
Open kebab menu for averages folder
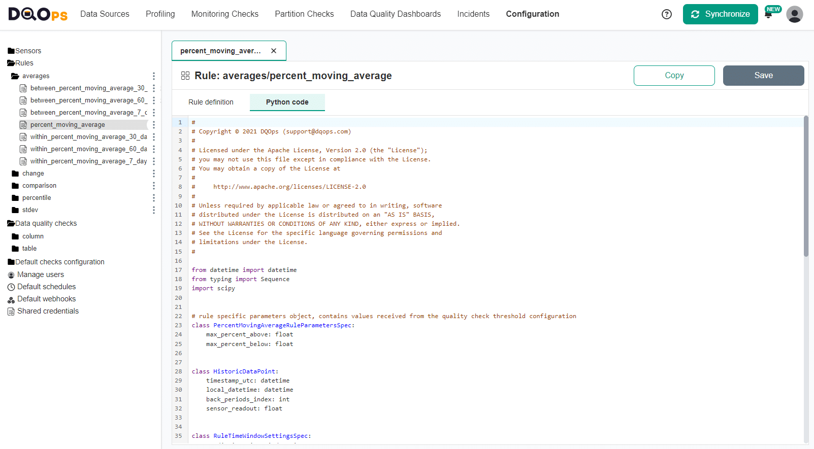click(x=153, y=76)
